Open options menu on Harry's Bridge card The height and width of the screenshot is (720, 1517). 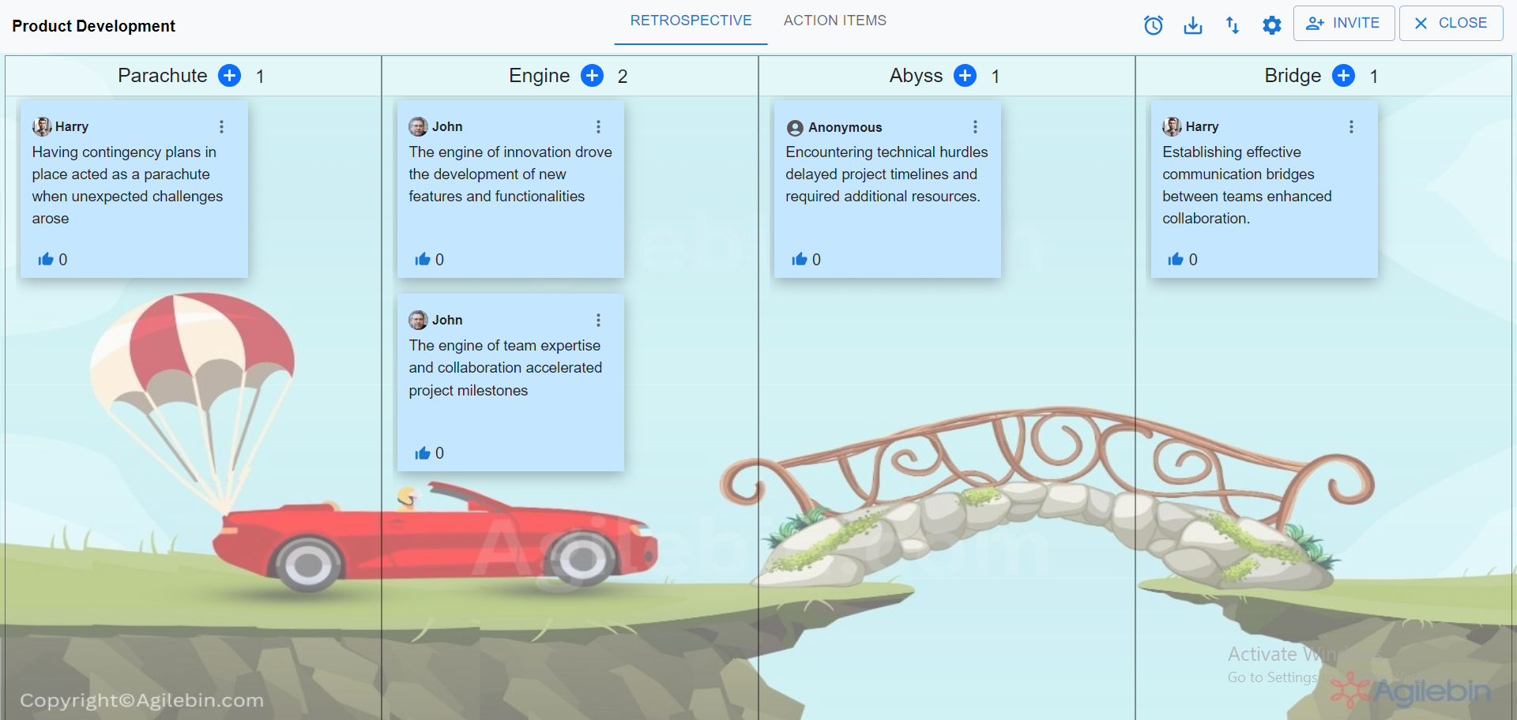[x=1351, y=126]
